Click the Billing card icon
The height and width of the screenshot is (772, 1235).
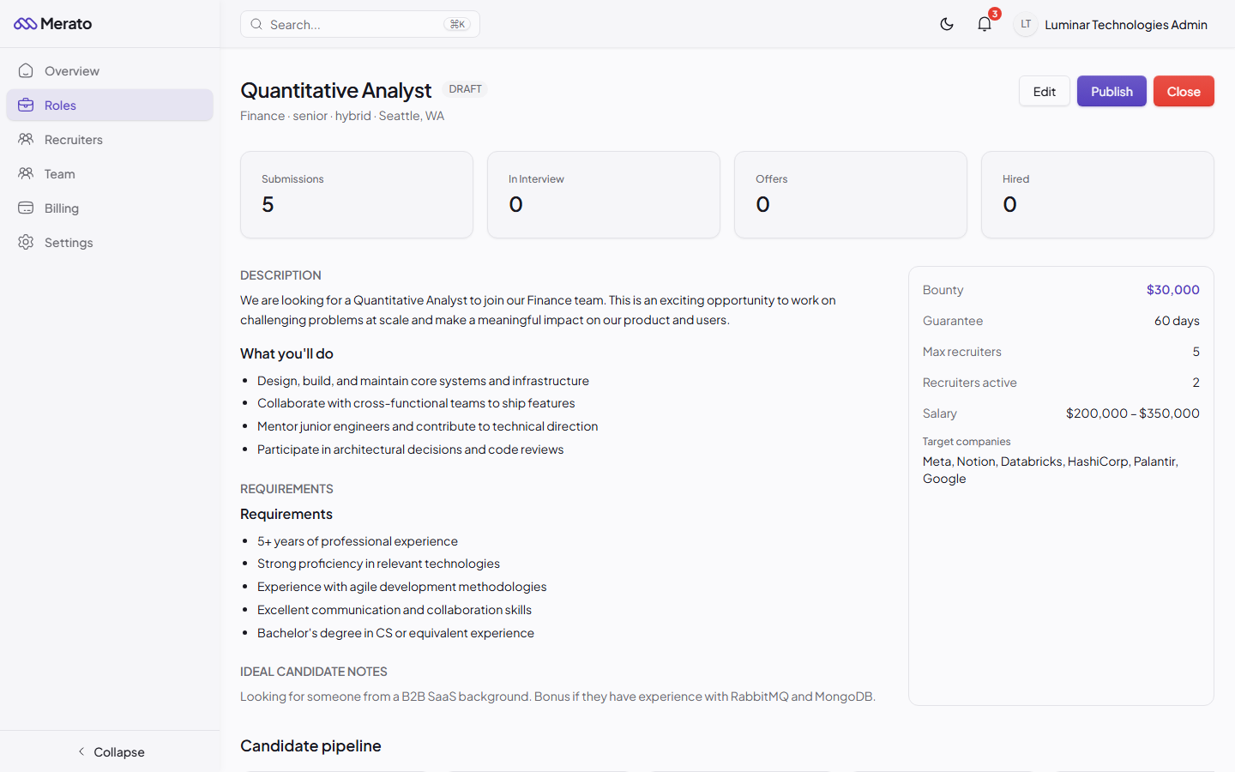(x=26, y=208)
